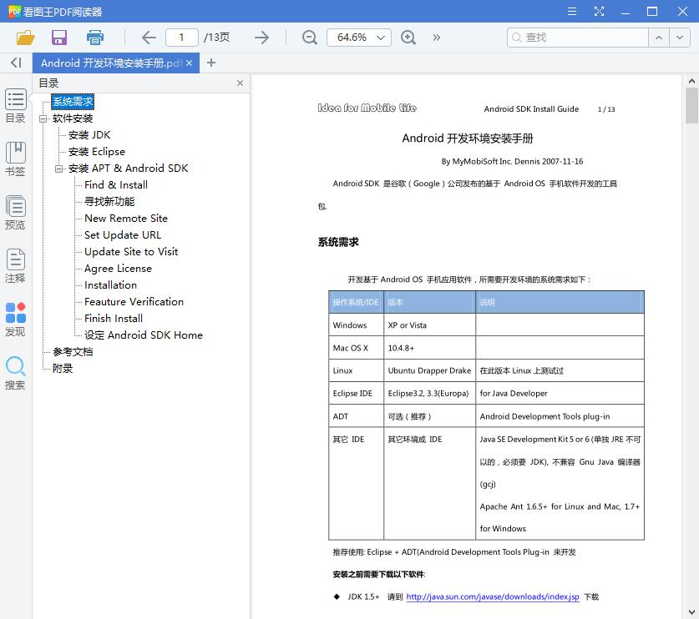The image size is (699, 619).
Task: Zoom in using the magnifier plus icon
Action: point(408,38)
